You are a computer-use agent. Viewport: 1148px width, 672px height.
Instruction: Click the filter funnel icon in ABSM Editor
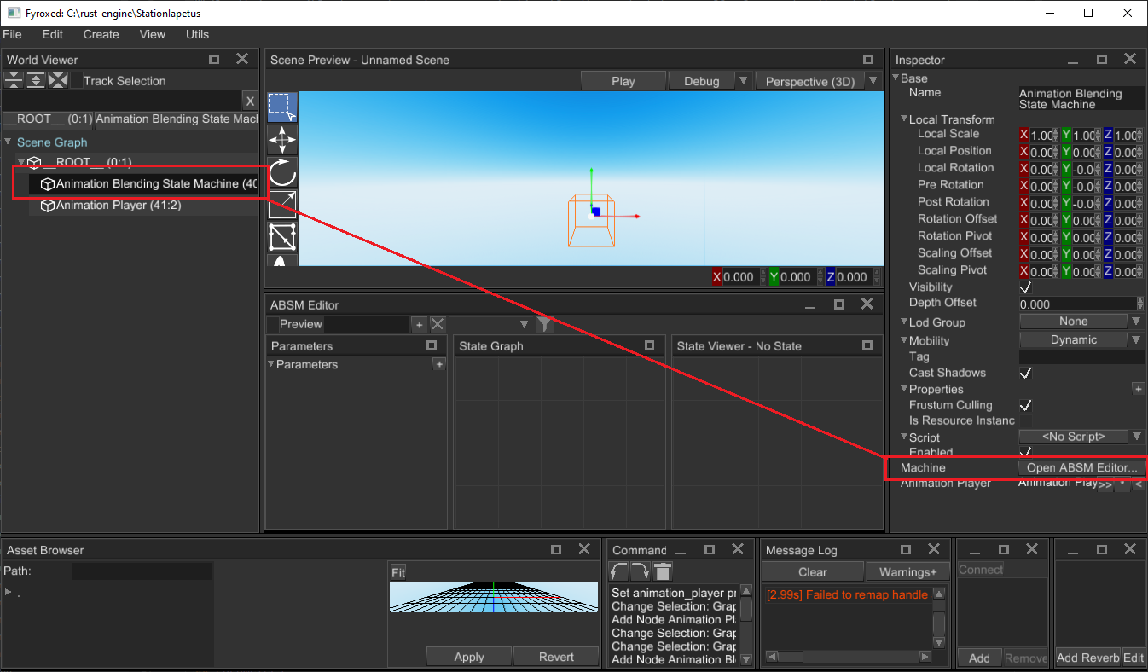tap(544, 324)
